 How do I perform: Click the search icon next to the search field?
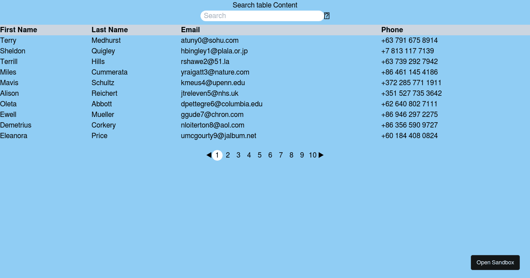327,16
